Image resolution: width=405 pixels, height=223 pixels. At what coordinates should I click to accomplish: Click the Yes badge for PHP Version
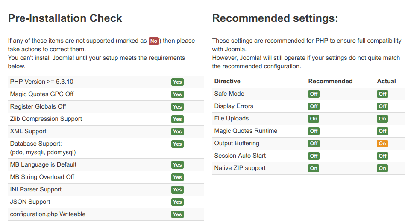pos(177,82)
